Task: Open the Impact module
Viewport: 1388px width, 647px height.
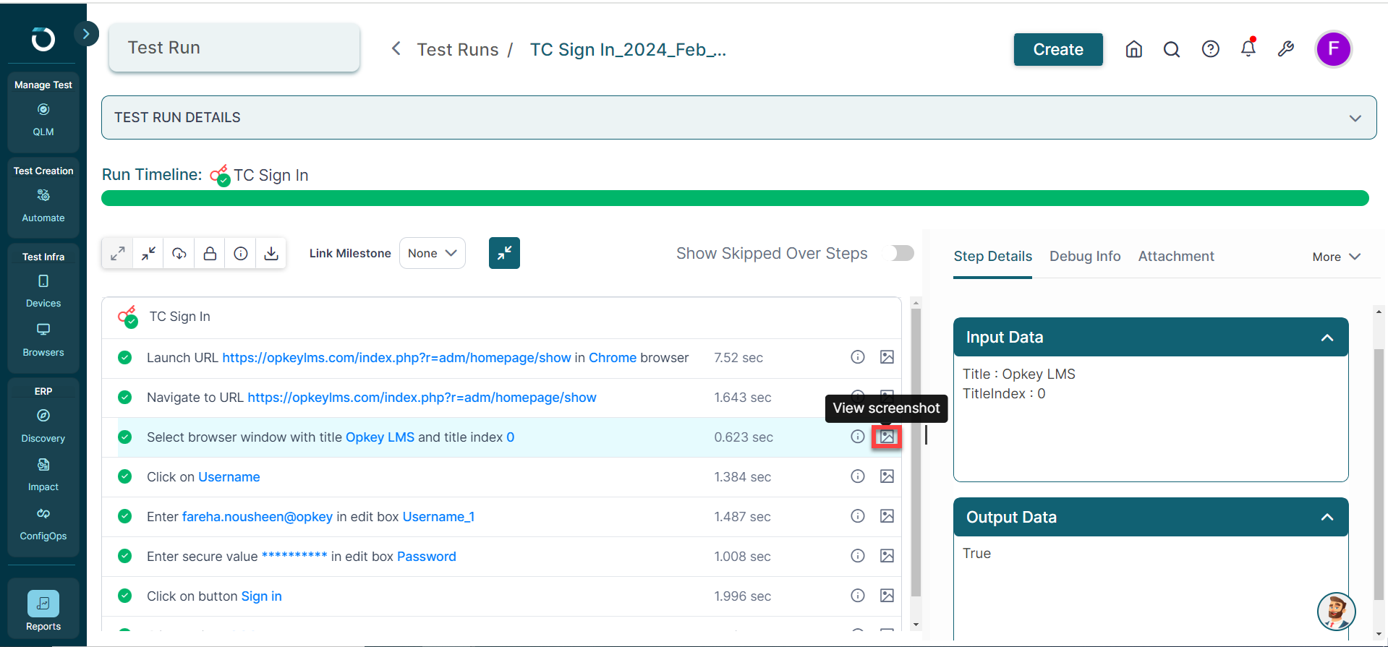Action: (43, 475)
